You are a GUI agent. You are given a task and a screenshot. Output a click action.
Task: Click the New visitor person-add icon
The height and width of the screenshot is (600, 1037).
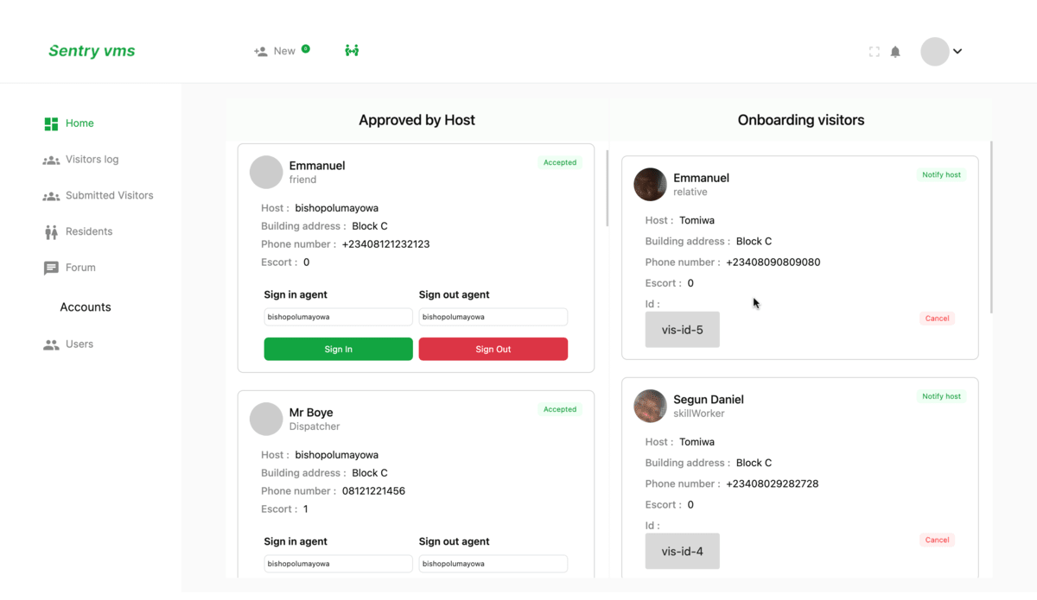[x=260, y=52]
